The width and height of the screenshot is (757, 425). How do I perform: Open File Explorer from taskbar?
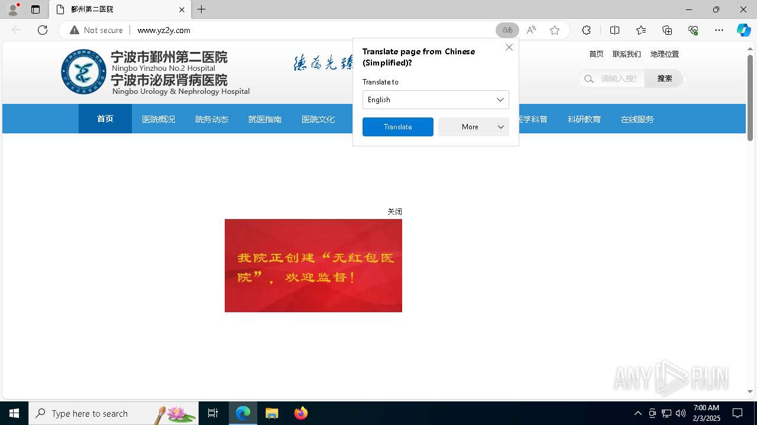click(272, 413)
